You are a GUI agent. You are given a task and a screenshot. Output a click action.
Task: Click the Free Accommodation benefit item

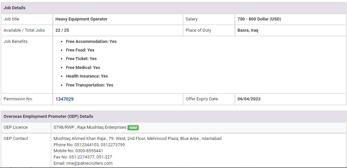(91, 42)
